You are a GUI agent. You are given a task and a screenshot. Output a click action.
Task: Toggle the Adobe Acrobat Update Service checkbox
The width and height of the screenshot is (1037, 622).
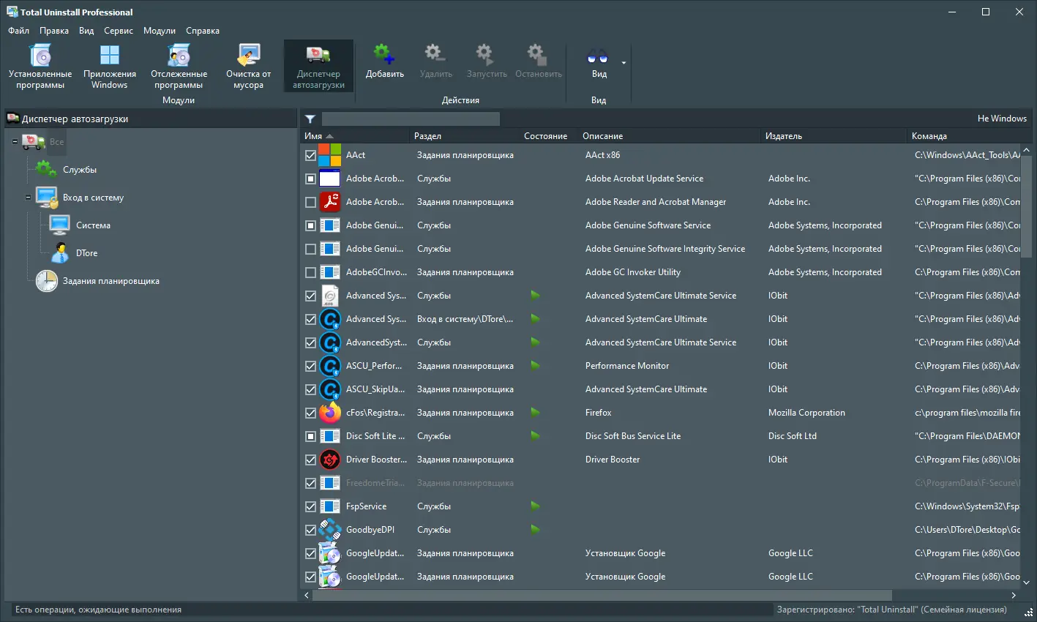[310, 179]
